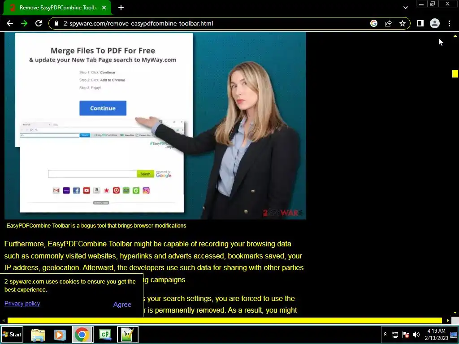Select the Remove EasyPDFCombine Toolbar tab
The height and width of the screenshot is (344, 459).
tap(57, 8)
